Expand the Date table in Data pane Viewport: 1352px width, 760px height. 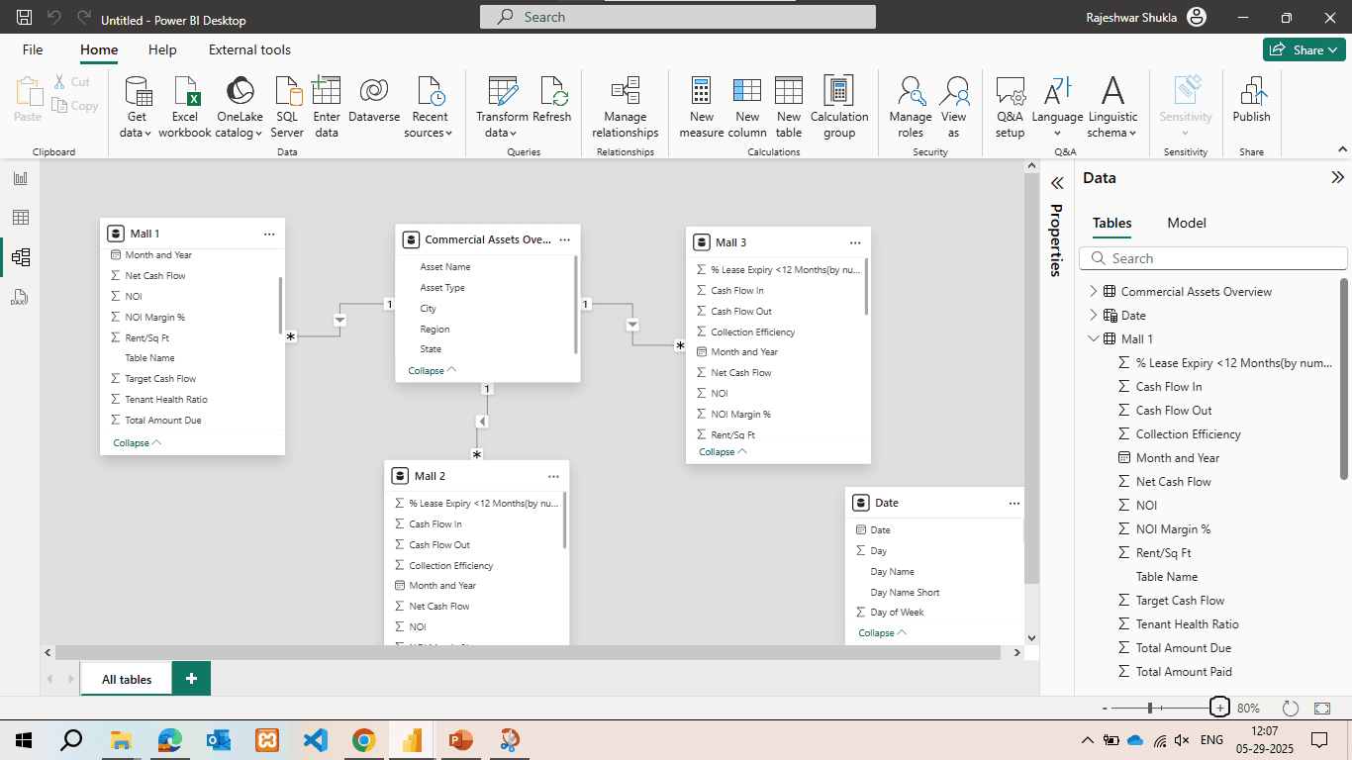tap(1093, 315)
